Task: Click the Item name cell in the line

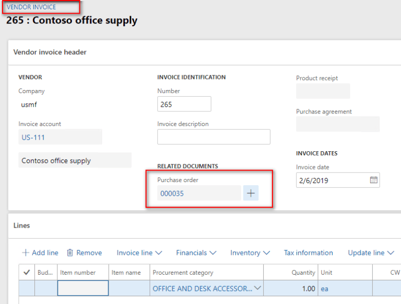Action: (129, 288)
